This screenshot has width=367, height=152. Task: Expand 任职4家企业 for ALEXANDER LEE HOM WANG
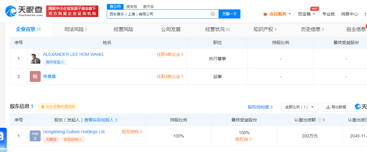pos(170,55)
